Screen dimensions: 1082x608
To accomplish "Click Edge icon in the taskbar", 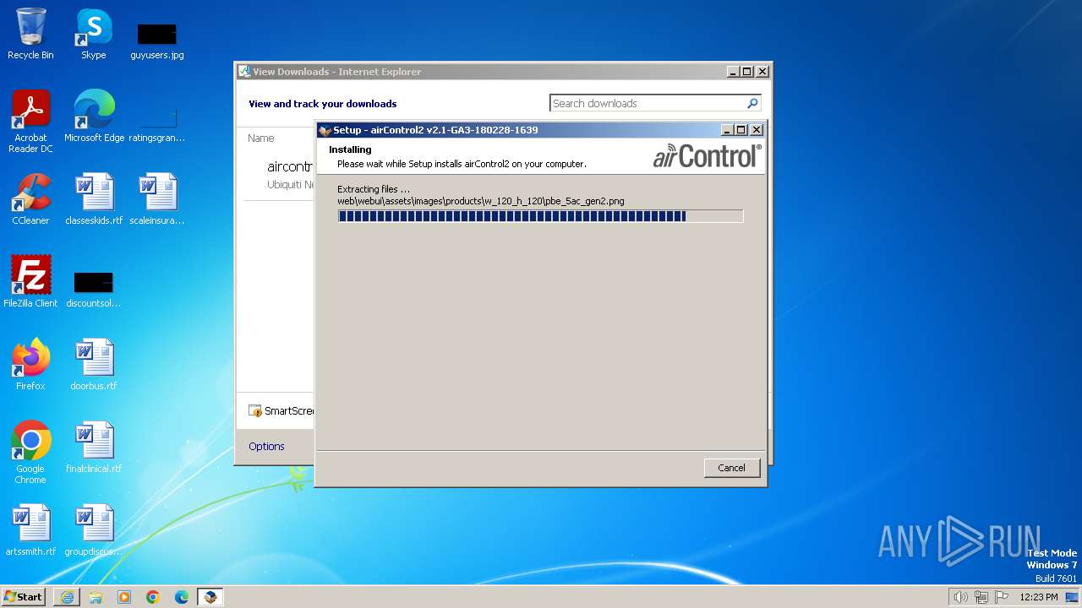I will click(182, 597).
